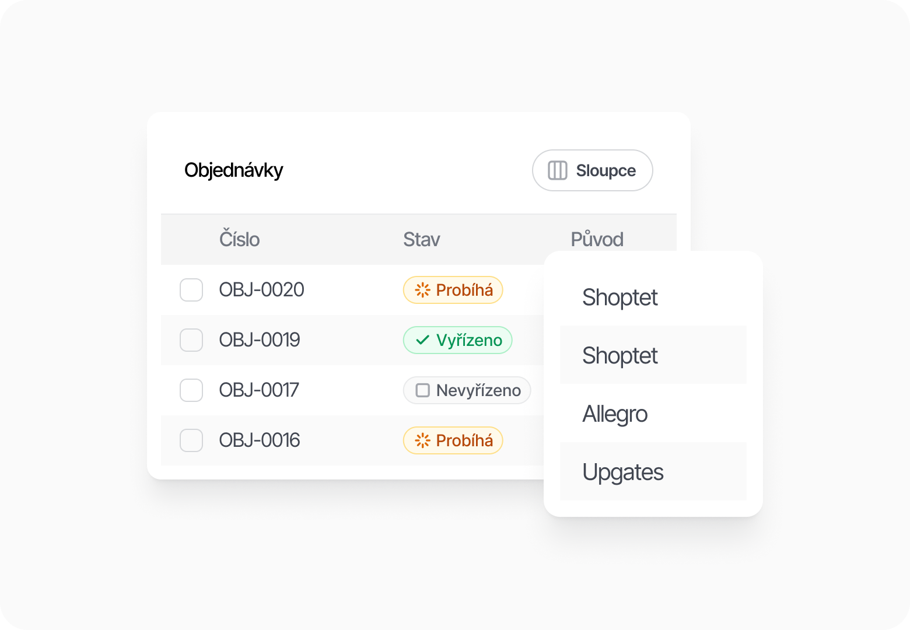Click the square icon in Nevyřízeno badge

tap(422, 390)
